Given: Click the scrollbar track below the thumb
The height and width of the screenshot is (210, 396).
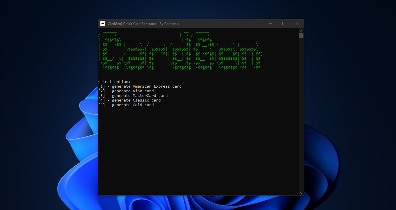Looking at the screenshot, I should click(x=301, y=116).
